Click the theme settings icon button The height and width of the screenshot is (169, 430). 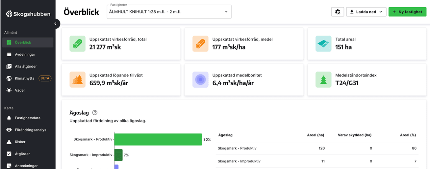click(338, 12)
